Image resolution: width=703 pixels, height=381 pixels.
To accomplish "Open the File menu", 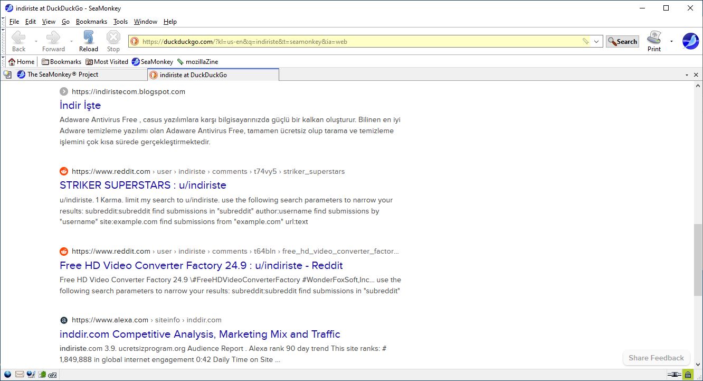I will click(14, 22).
